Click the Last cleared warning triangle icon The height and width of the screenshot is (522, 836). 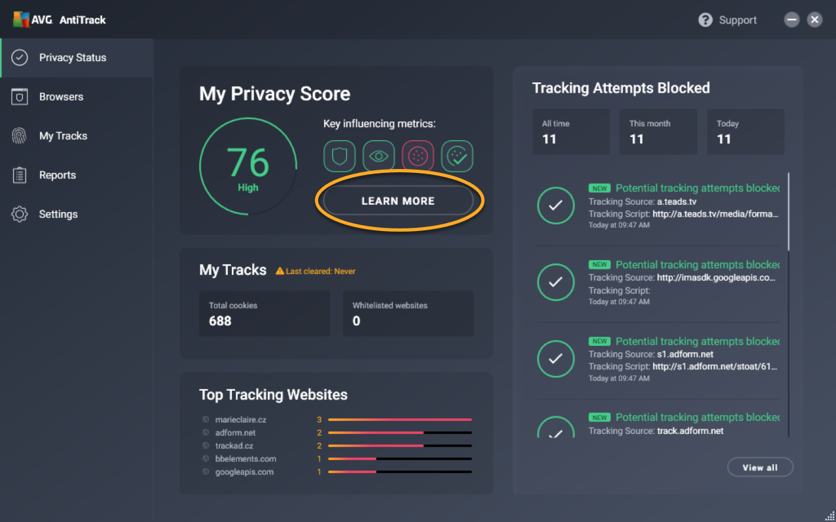pos(280,271)
